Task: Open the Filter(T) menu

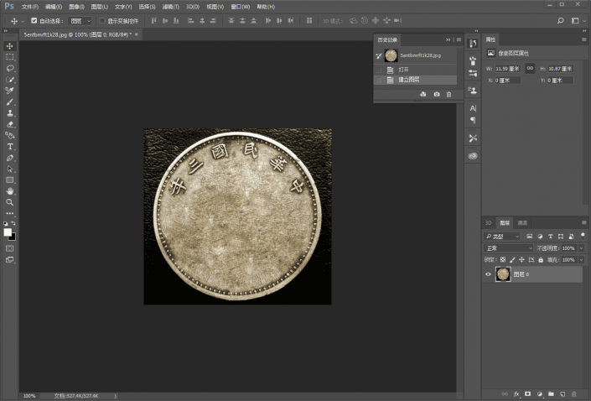Action: (x=170, y=7)
